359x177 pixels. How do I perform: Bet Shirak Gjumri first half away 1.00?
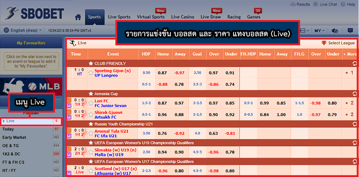point(281,115)
